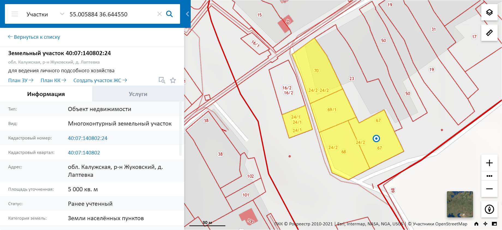
Task: Click the Площадь уточненная label
Action: pyautogui.click(x=31, y=189)
